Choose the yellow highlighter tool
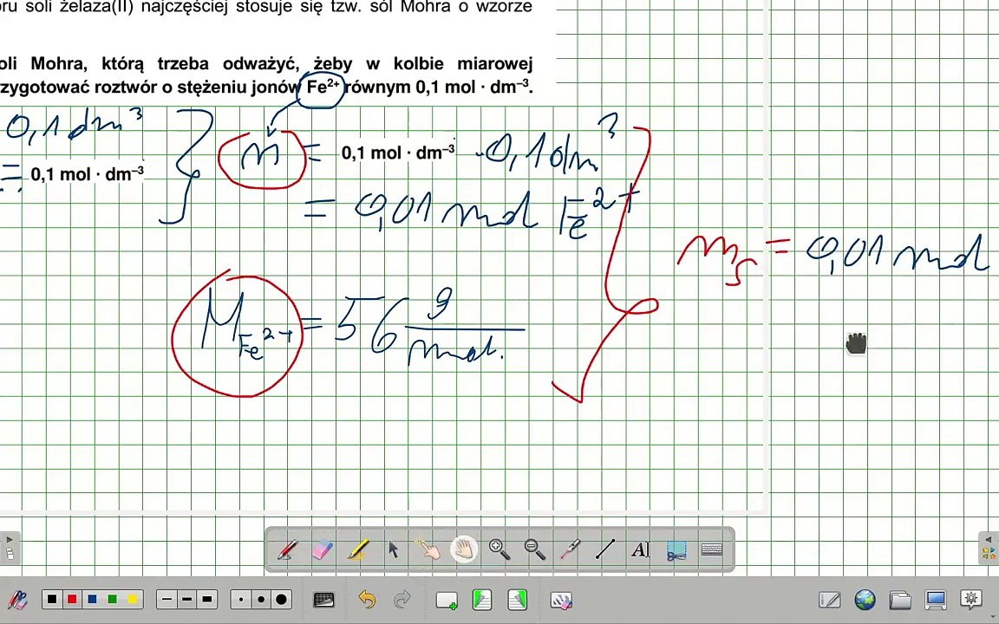Image resolution: width=999 pixels, height=624 pixels. (358, 549)
